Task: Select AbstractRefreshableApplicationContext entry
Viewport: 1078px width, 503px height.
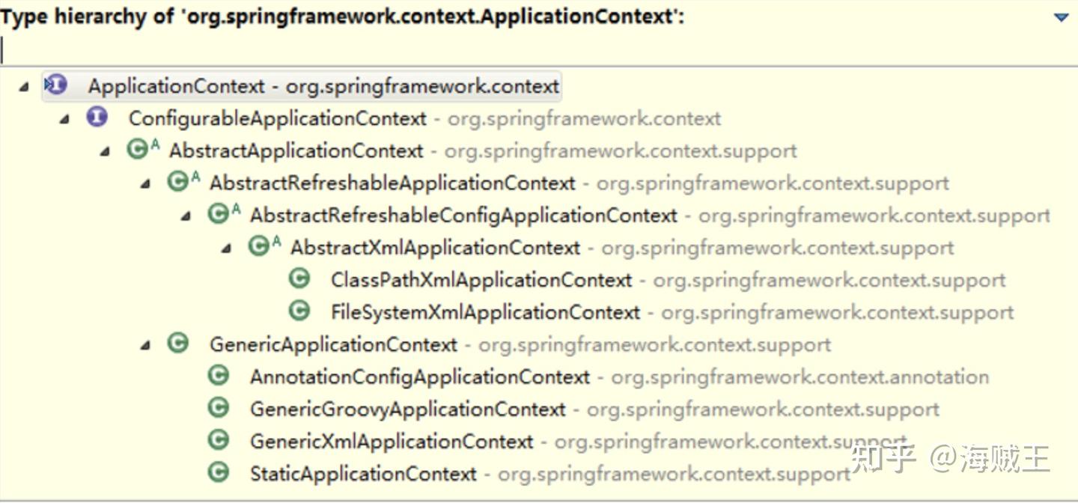Action: point(392,183)
